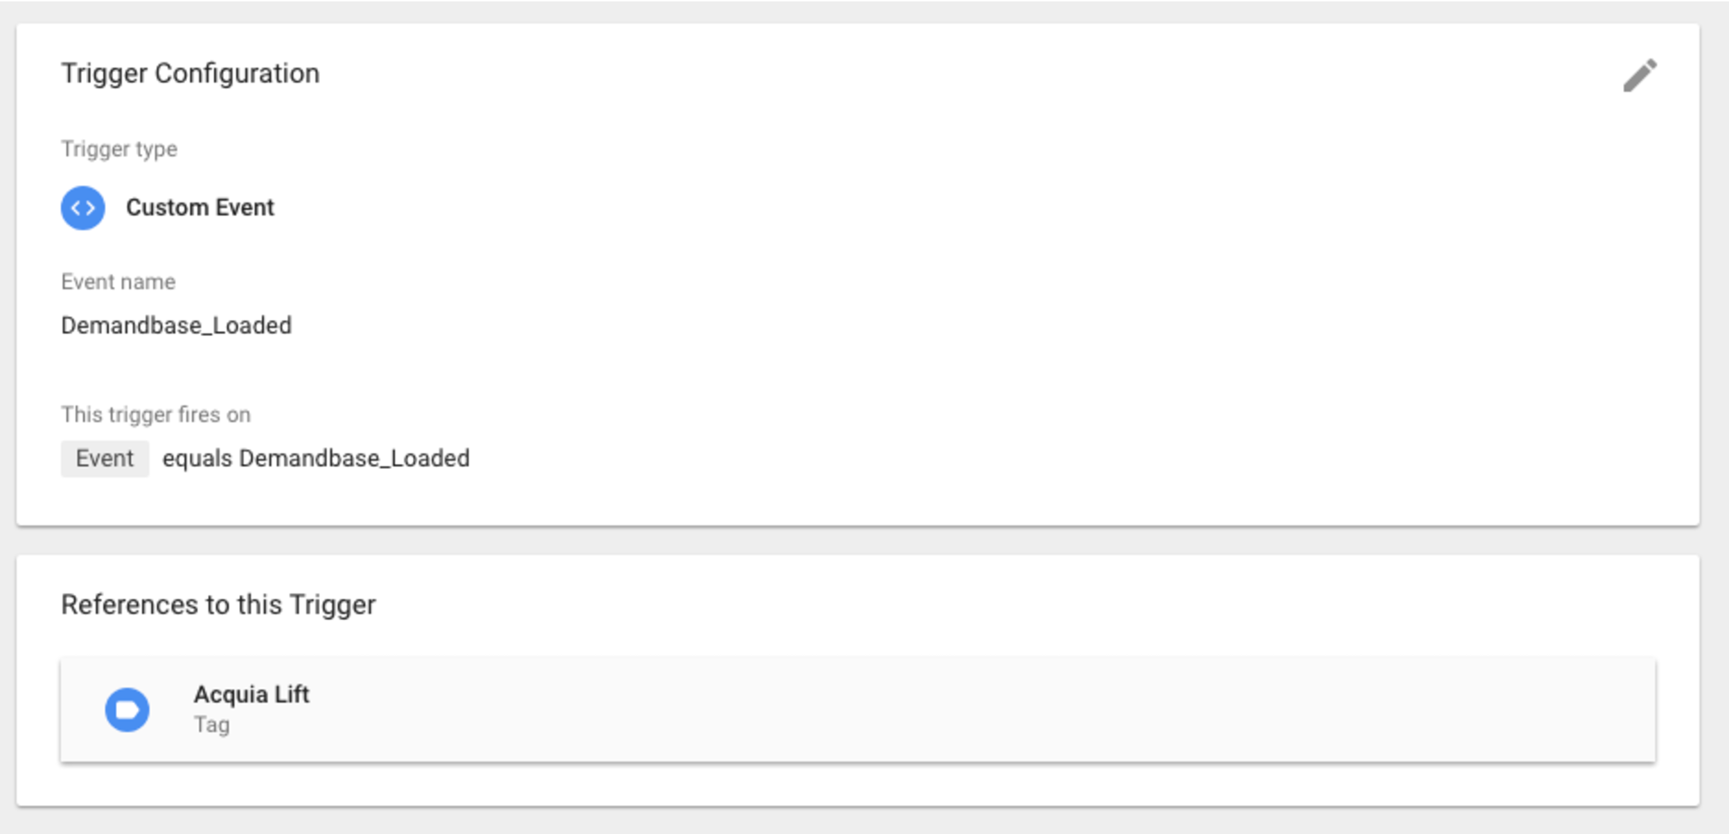
Task: Click empty space in the Acquia Lift row
Action: 970,709
